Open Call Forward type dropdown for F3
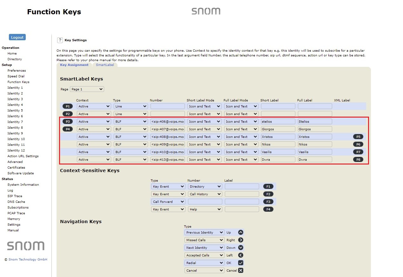The image size is (403, 277). click(168, 202)
